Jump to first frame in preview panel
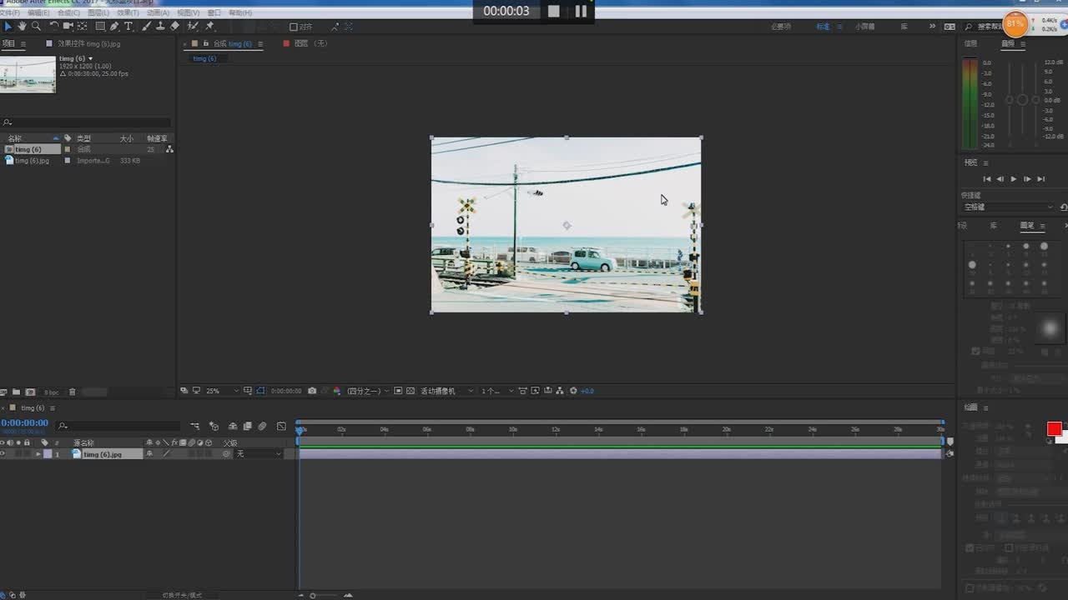Image resolution: width=1068 pixels, height=600 pixels. (x=987, y=179)
